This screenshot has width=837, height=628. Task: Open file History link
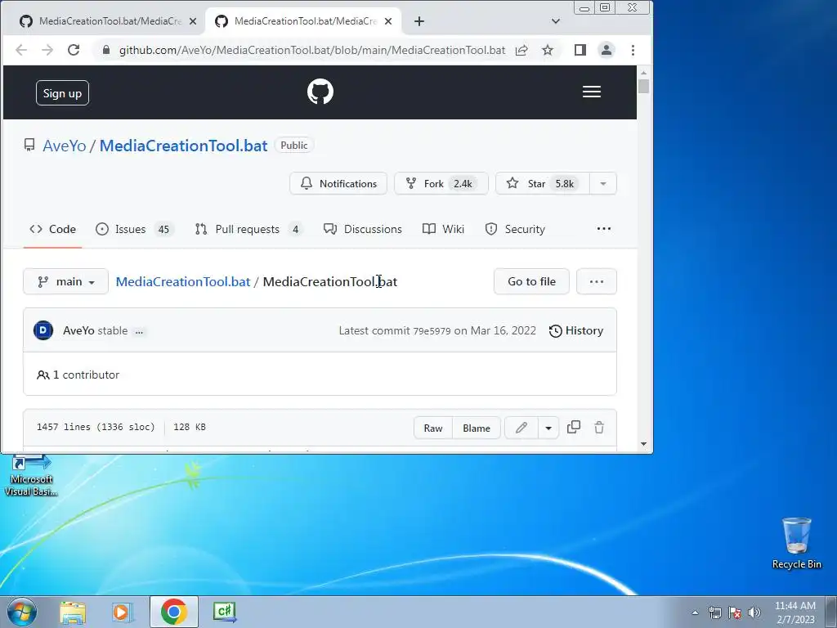pos(576,330)
